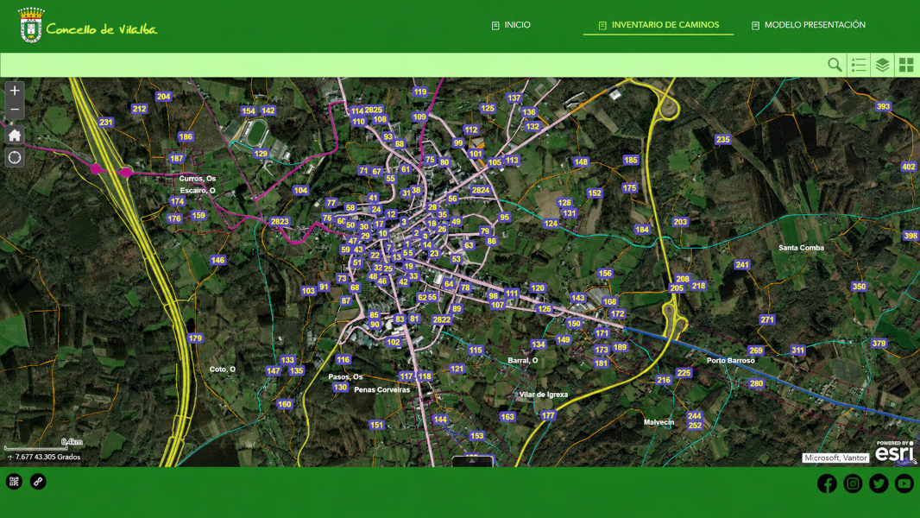Click road marker 350

(x=859, y=287)
